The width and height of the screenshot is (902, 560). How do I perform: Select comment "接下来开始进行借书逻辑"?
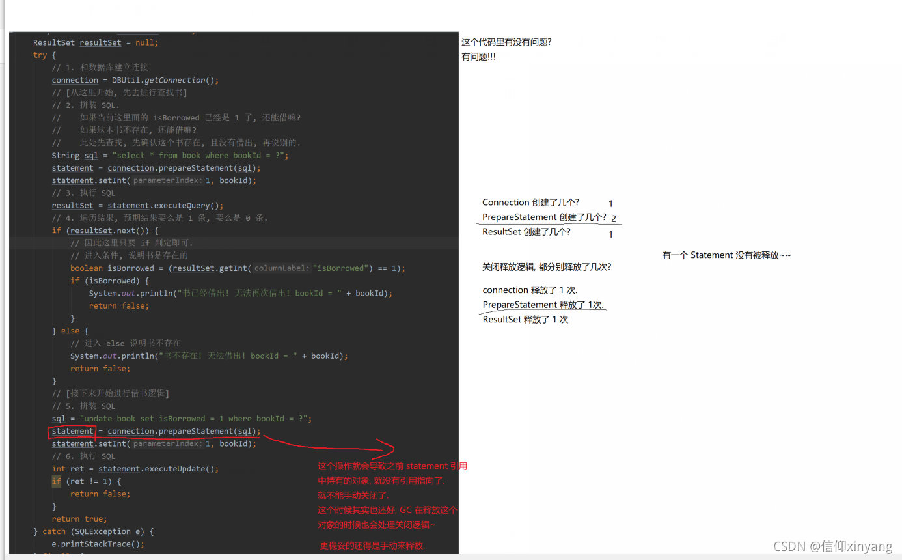pos(111,393)
